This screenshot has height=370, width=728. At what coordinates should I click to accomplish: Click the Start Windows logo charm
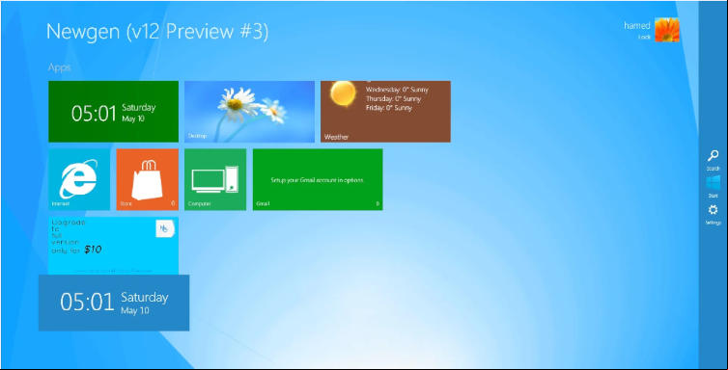(714, 182)
